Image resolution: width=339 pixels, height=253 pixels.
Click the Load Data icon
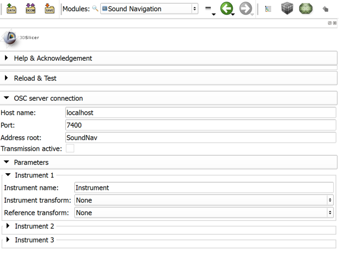(x=11, y=8)
